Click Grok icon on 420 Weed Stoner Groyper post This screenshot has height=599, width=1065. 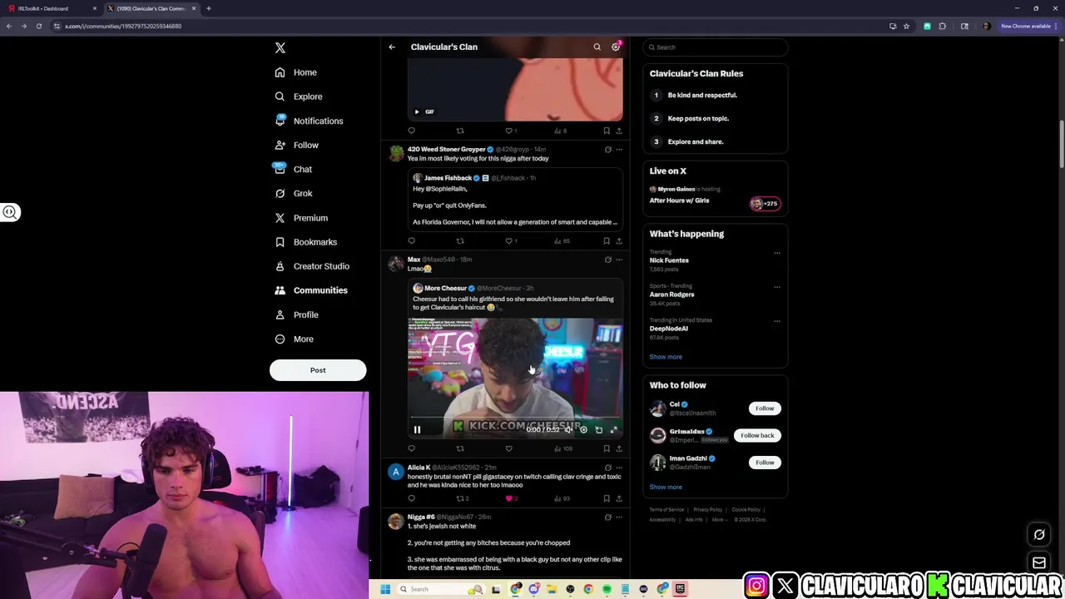click(607, 150)
